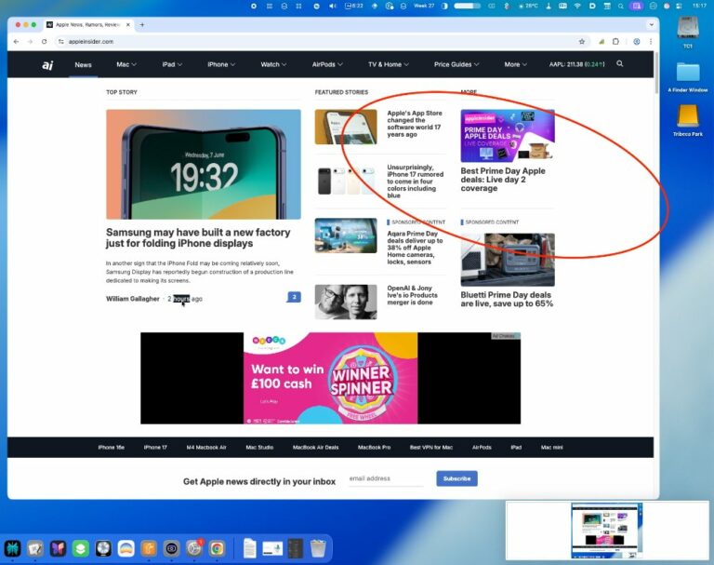The width and height of the screenshot is (714, 565).
Task: Open the Chrome extensions puzzle icon
Action: (x=615, y=42)
